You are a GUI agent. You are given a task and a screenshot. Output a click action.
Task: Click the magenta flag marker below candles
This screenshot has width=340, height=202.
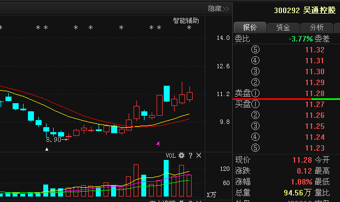coord(158,144)
